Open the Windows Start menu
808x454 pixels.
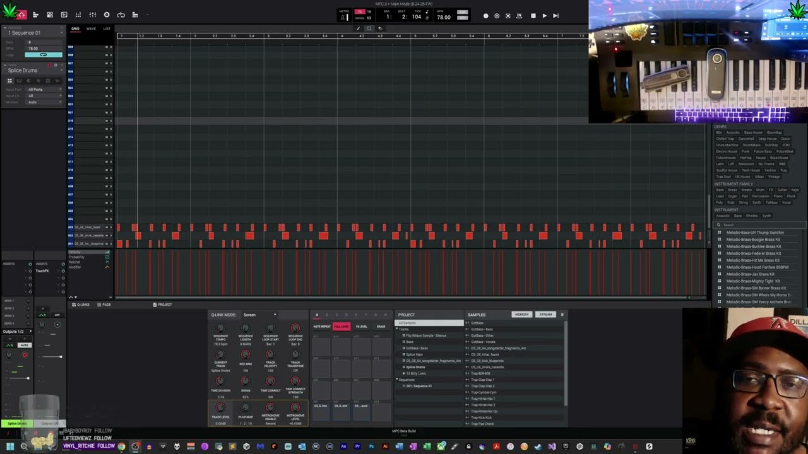(x=10, y=446)
